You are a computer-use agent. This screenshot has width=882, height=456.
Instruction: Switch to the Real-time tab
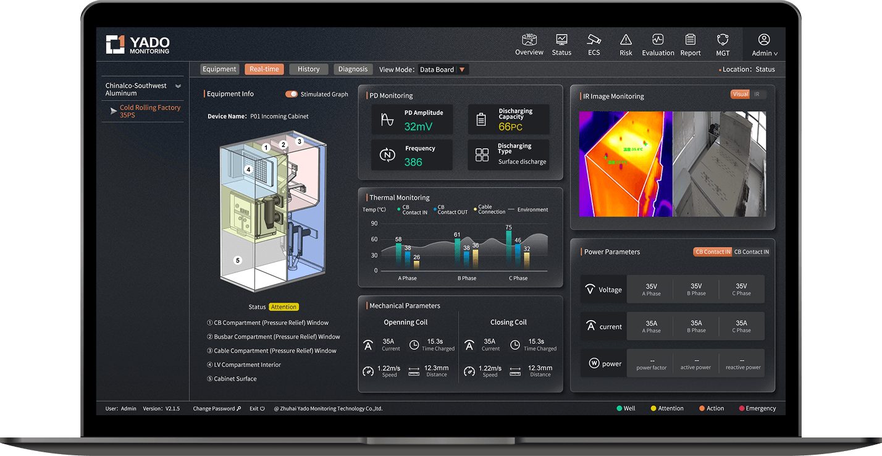click(x=264, y=69)
